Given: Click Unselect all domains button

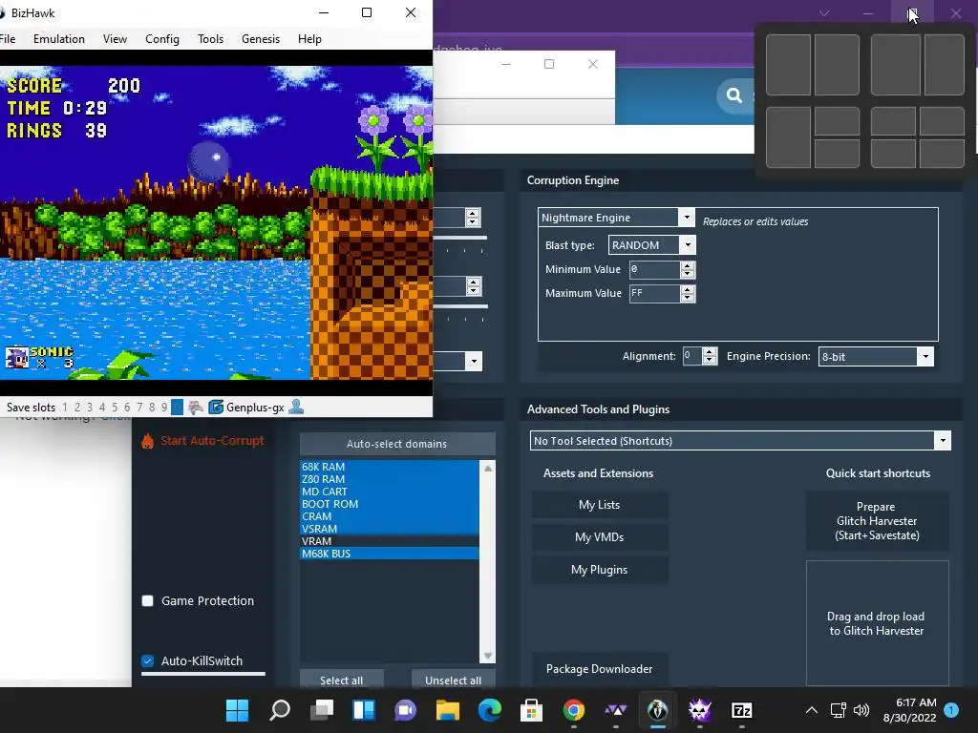Looking at the screenshot, I should [x=453, y=680].
